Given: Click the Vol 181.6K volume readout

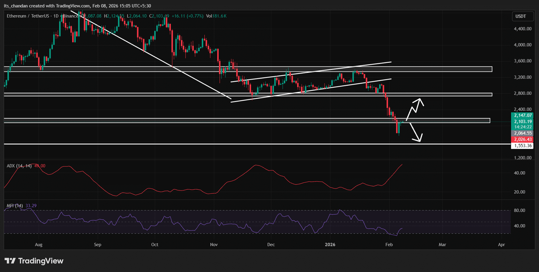Looking at the screenshot, I should (x=216, y=16).
